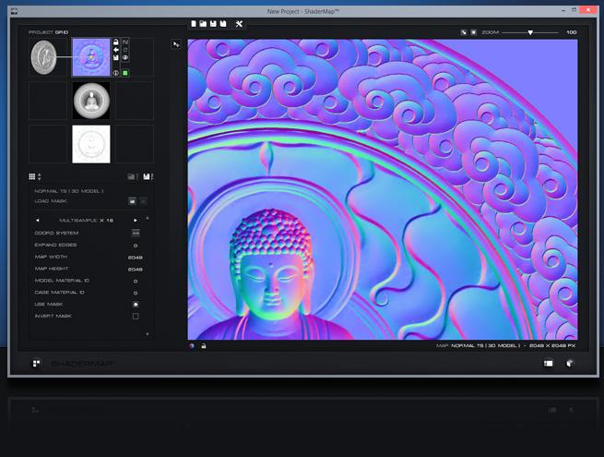Create a new project with the blank page icon
The height and width of the screenshot is (457, 604).
pos(194,24)
